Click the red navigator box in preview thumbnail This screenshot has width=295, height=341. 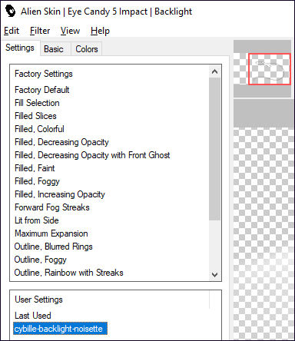tap(270, 69)
